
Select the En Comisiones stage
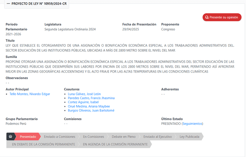93,136
